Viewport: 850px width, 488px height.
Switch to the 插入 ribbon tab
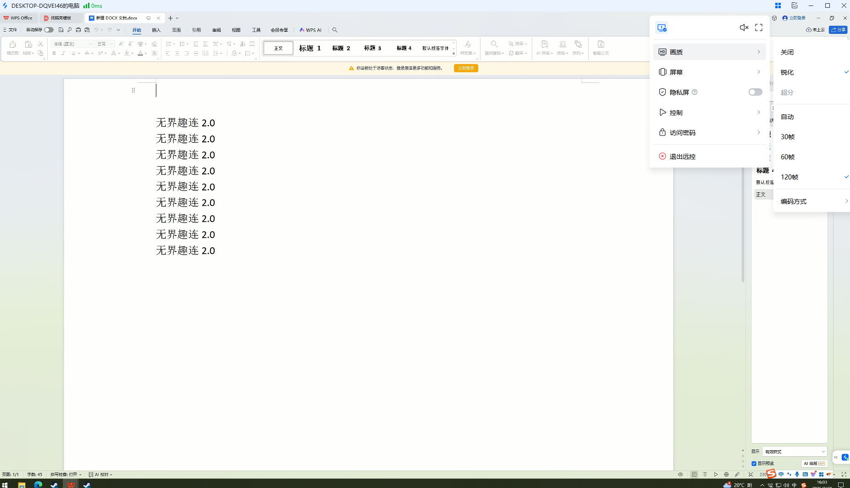[156, 30]
